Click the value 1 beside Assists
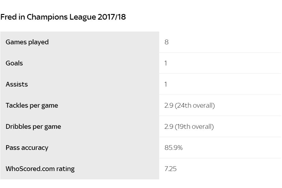 (166, 84)
